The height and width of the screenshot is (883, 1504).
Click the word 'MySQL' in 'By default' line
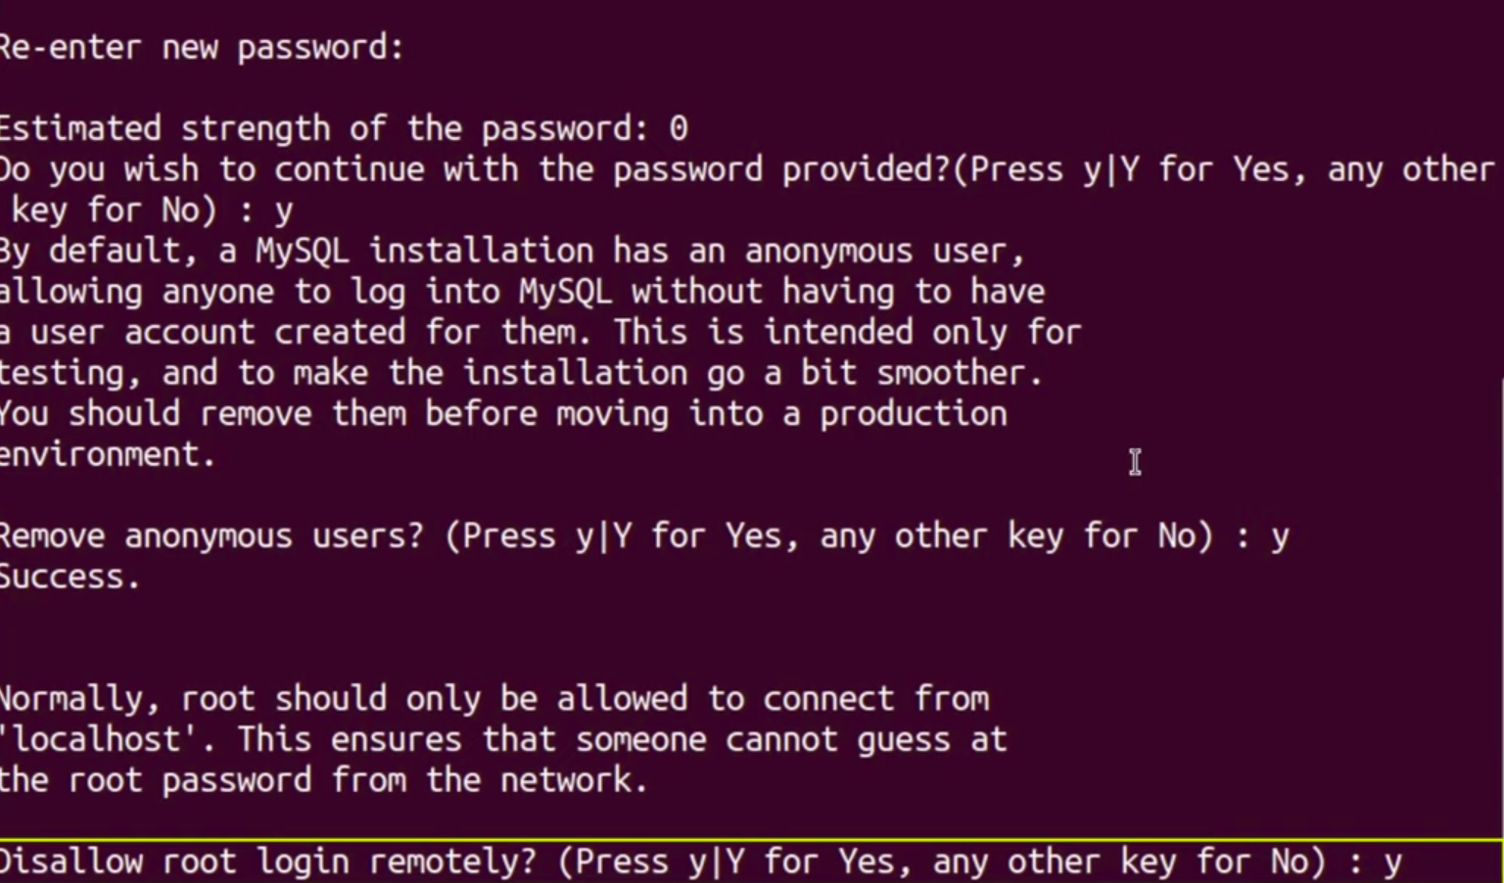(302, 252)
